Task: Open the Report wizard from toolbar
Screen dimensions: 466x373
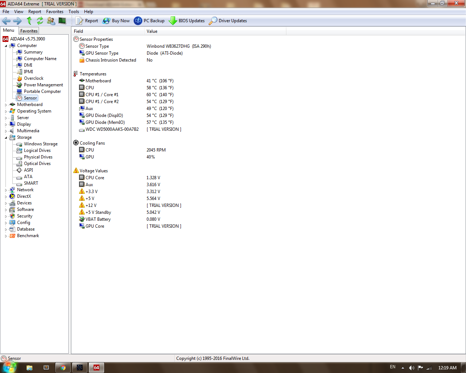Action: [87, 21]
